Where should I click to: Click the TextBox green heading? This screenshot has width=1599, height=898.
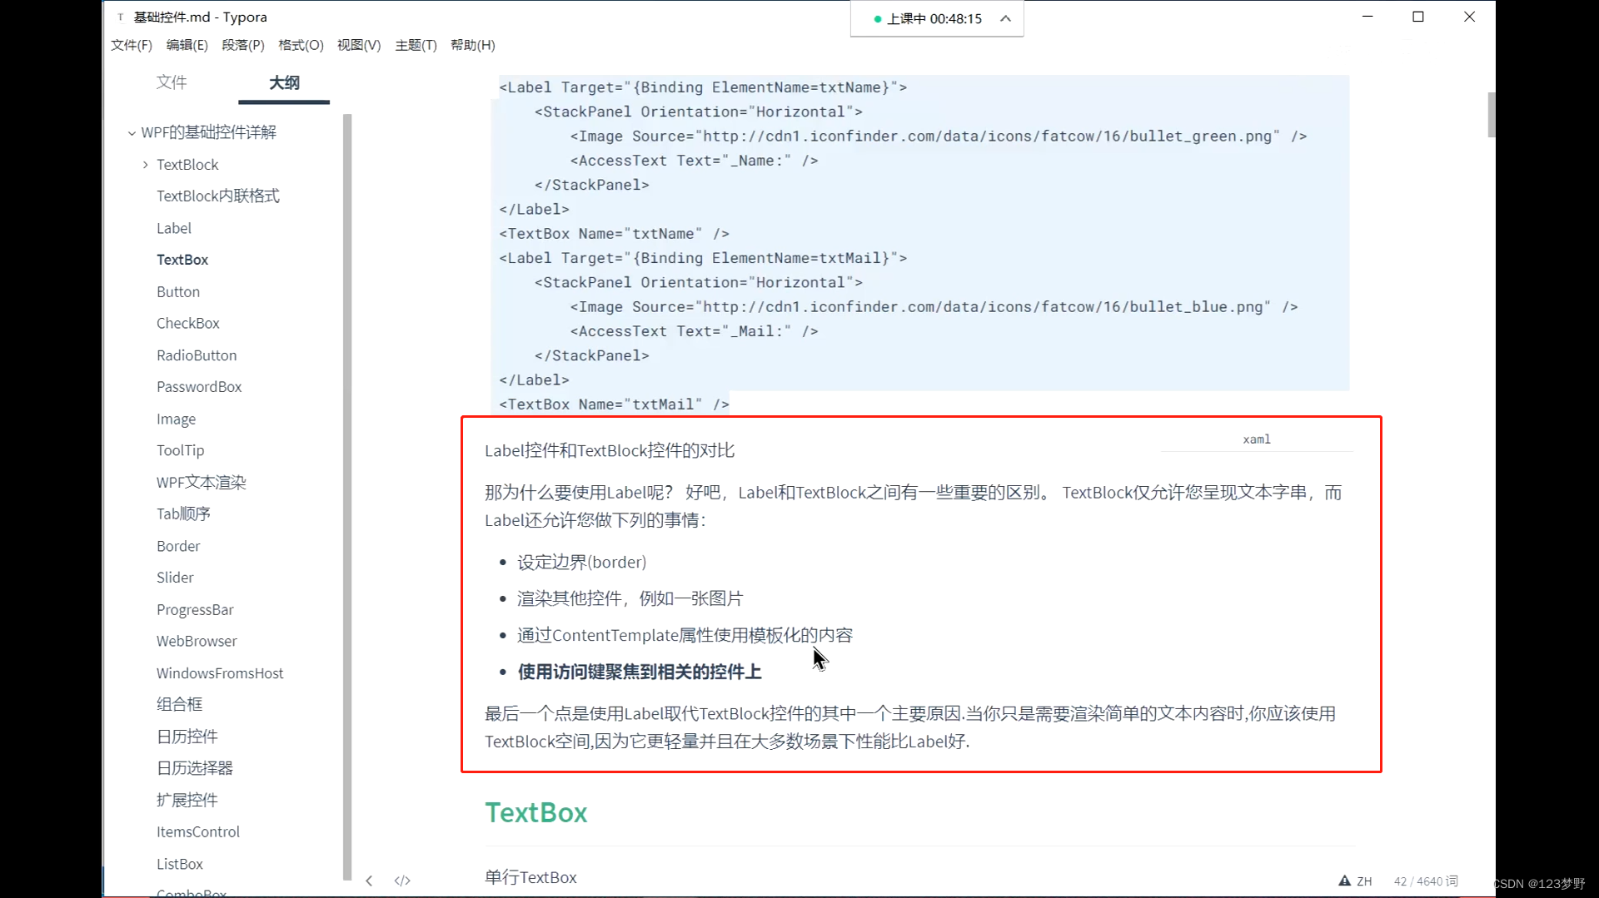coord(536,812)
